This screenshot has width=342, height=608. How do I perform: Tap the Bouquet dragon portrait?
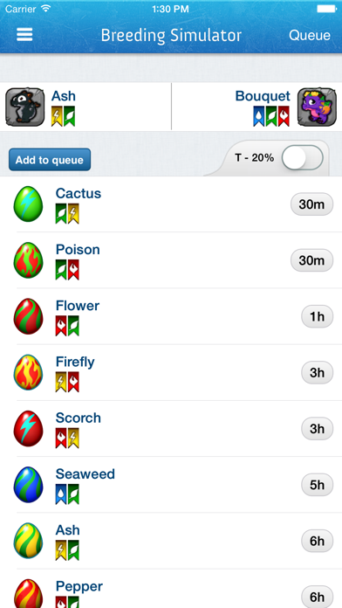317,107
